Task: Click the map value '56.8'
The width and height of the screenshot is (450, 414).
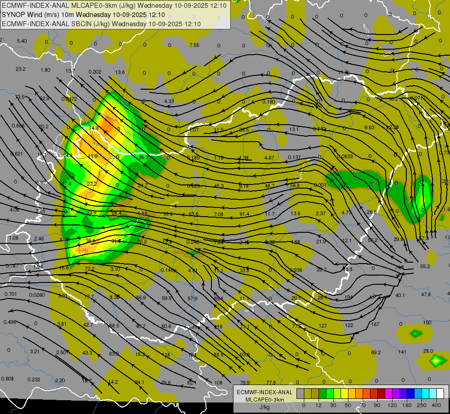Action: tap(295, 185)
